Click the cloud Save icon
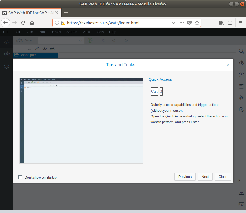 tap(19, 40)
